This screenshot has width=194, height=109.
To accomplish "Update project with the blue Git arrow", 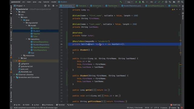I will (x=156, y=2).
